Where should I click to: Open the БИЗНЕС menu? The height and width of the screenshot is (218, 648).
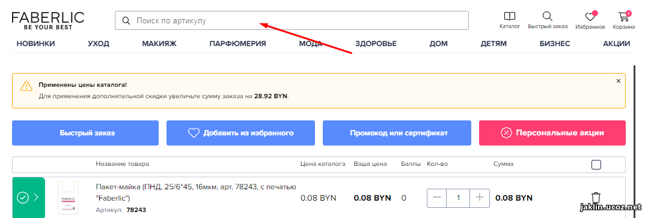pos(555,44)
